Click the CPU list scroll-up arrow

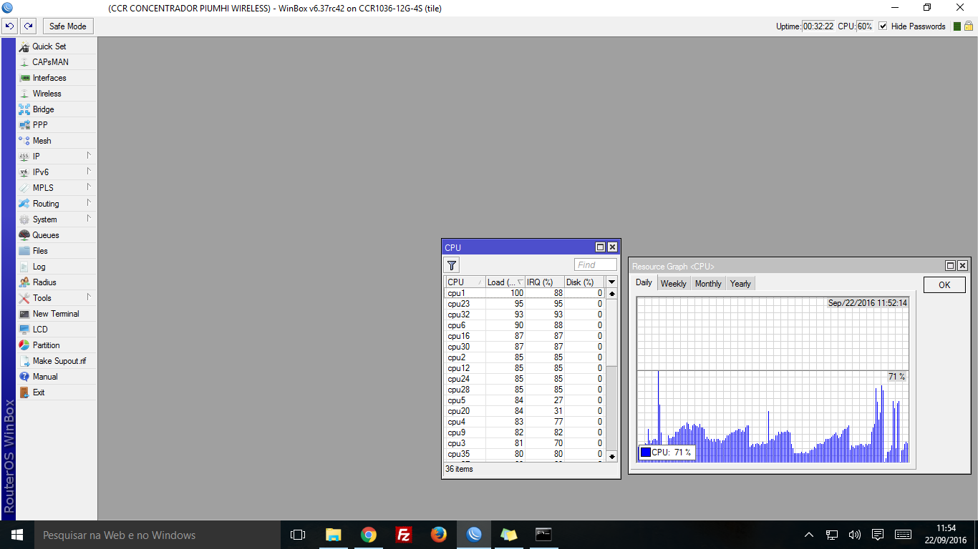(x=612, y=293)
